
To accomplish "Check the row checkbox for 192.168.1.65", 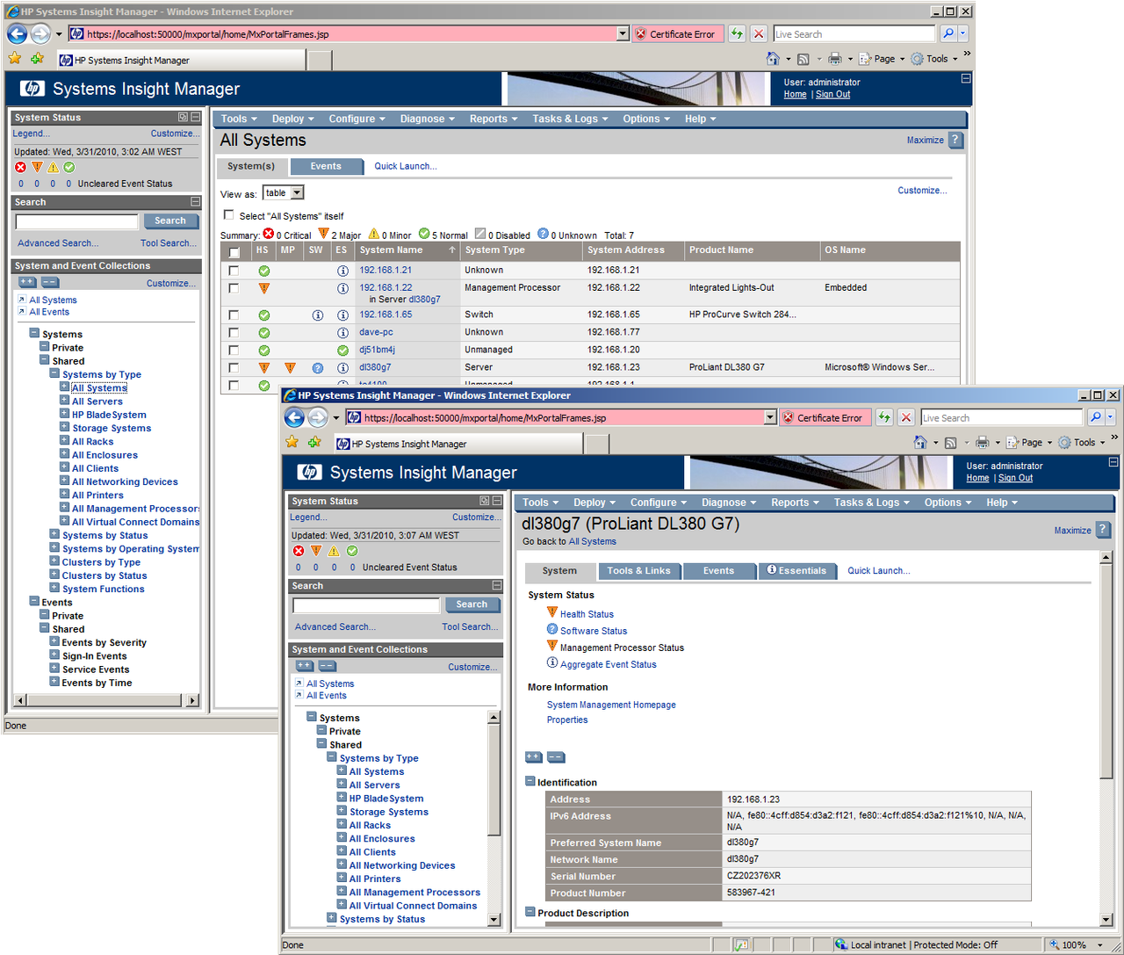I will (x=234, y=315).
